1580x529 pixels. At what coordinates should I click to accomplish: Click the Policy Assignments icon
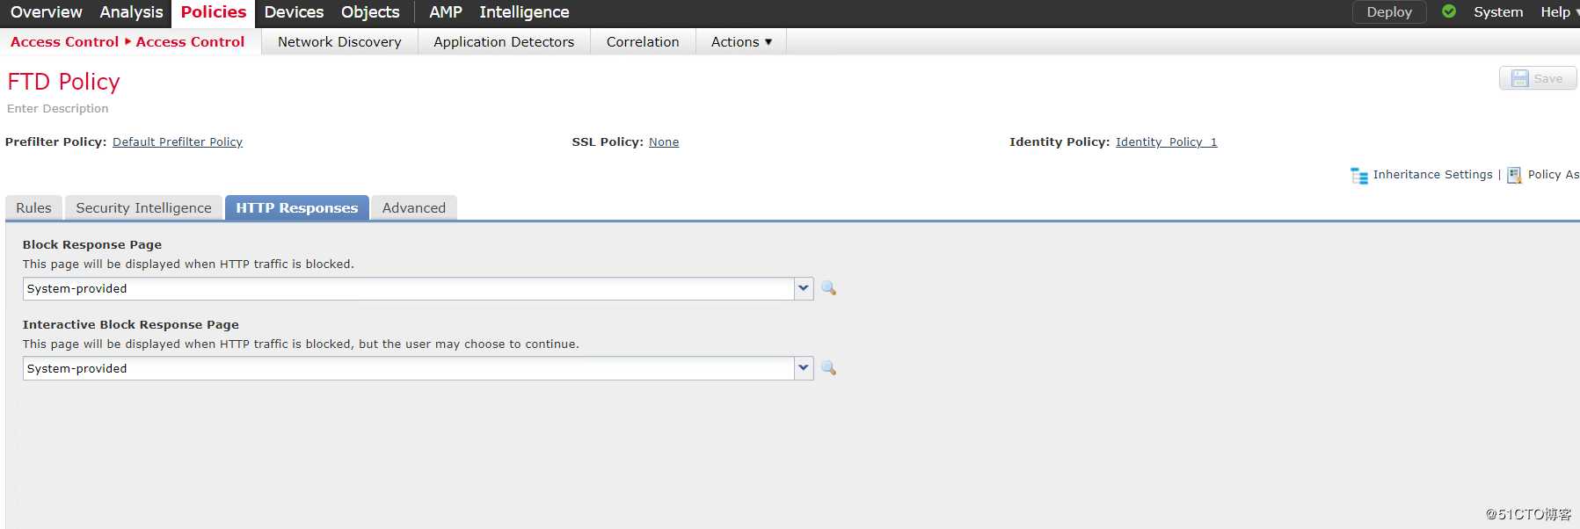[x=1514, y=176]
